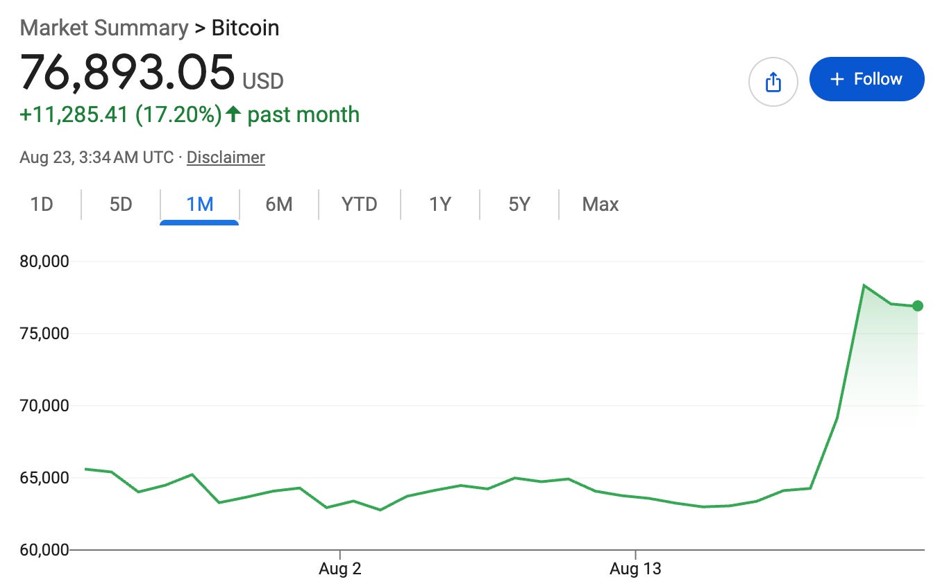Click the 76,893.05 price value
This screenshot has width=940, height=584.
pos(128,73)
